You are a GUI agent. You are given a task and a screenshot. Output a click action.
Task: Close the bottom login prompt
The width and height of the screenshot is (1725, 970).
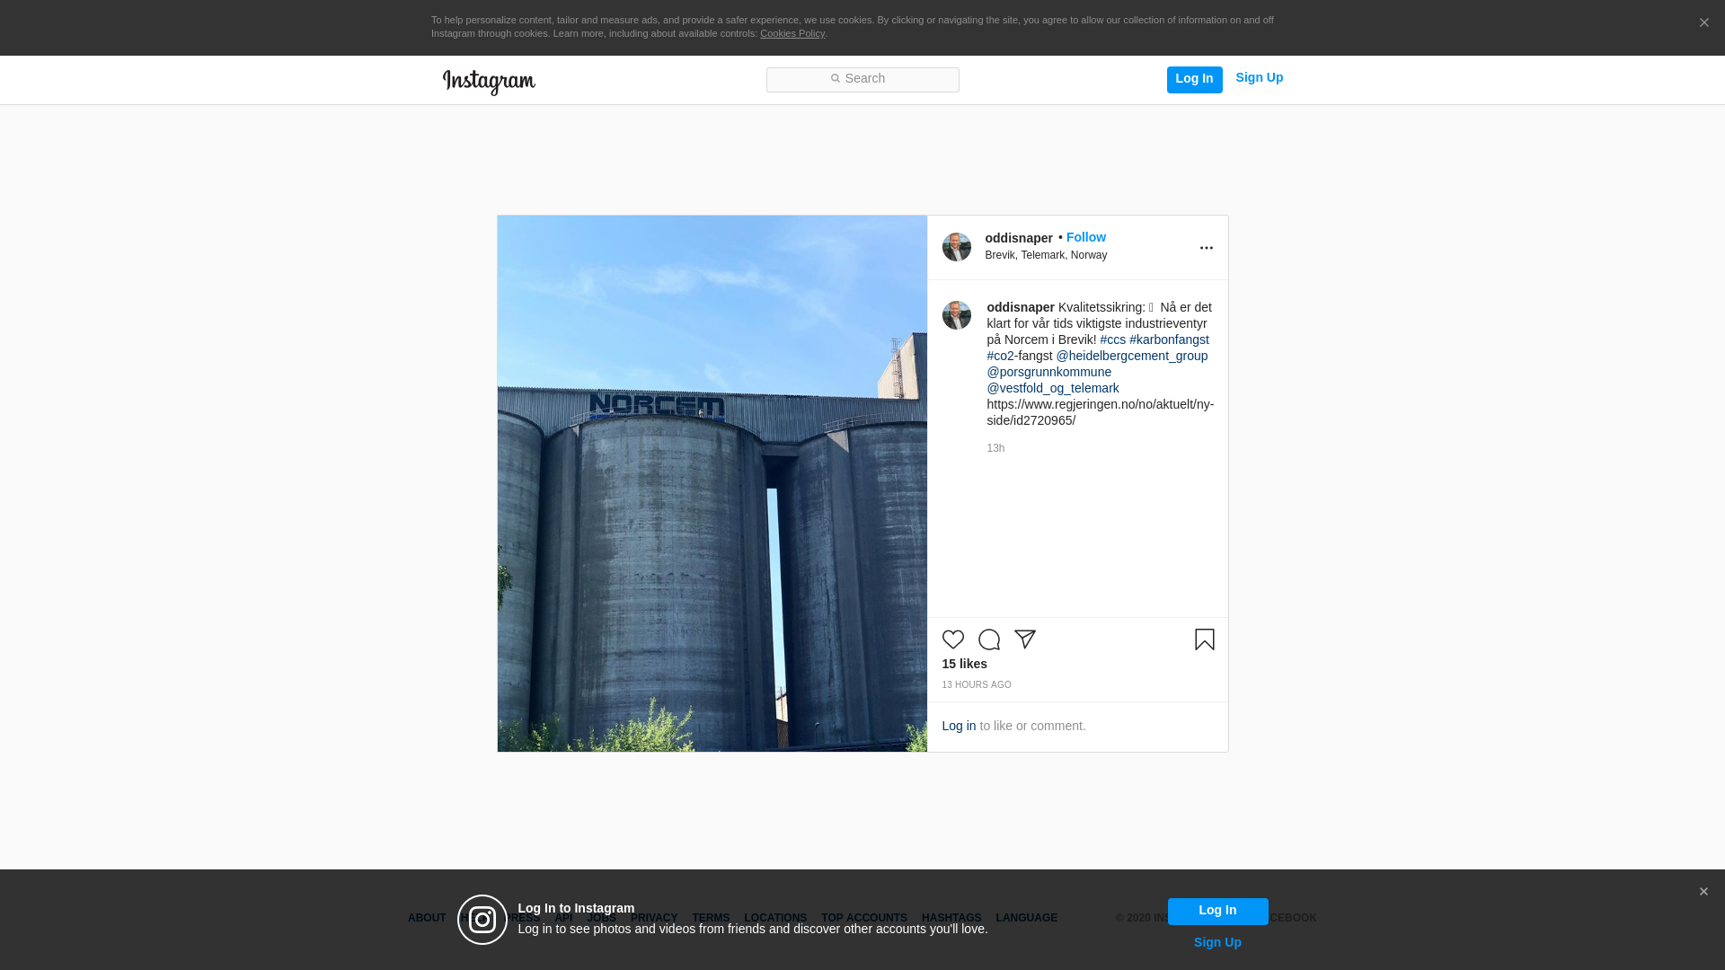[1703, 892]
